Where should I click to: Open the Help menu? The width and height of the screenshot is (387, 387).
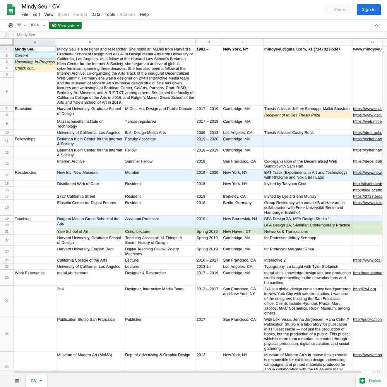tap(144, 15)
